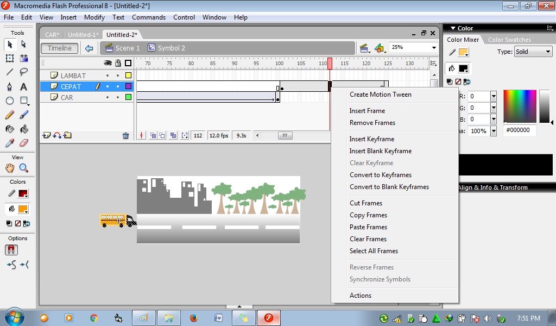Screen dimensions: 556x326
Task: Open the Type: Solid dropdown
Action: point(532,52)
